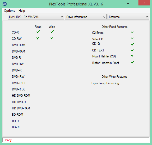The height and width of the screenshot is (145, 152).
Task: Click the HD DVD-RAM label
Action: click(21, 108)
